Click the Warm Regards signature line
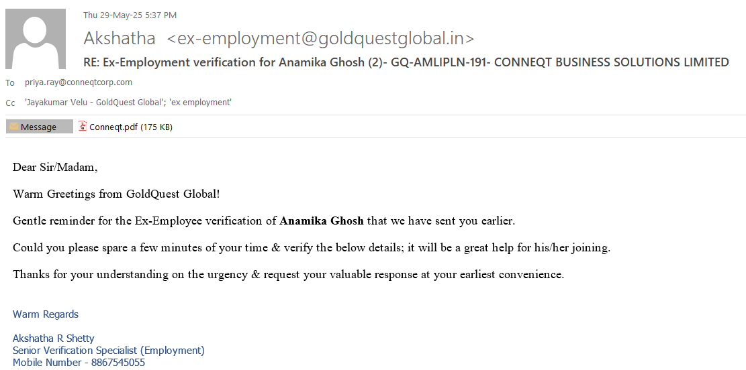746x370 pixels. tap(46, 314)
